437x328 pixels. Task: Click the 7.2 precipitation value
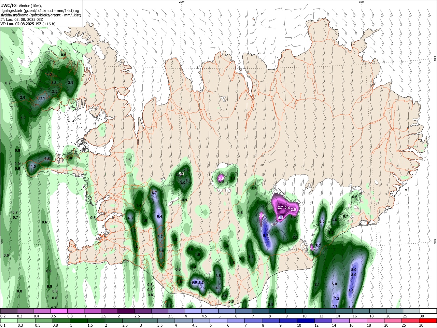tap(336, 298)
